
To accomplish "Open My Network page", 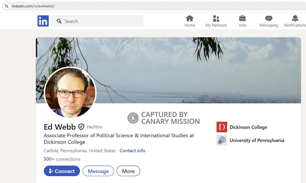I will (x=216, y=21).
